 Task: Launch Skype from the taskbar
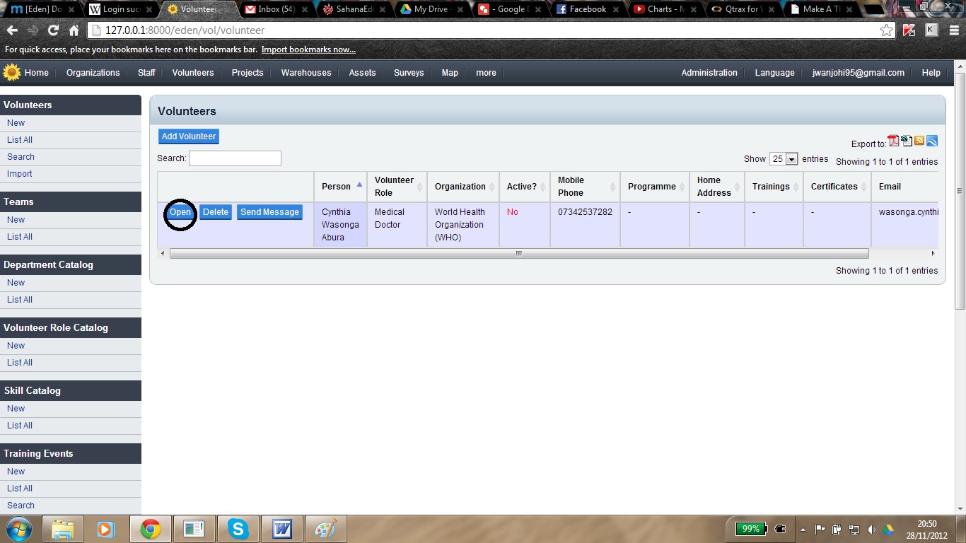pos(238,529)
